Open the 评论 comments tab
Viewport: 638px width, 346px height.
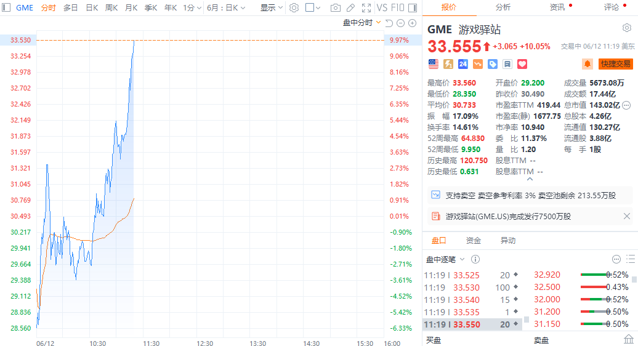(x=611, y=7)
